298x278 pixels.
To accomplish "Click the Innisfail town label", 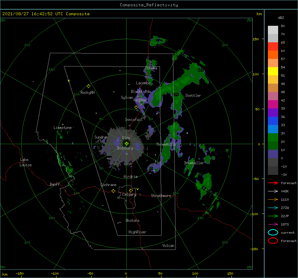I will click(134, 120).
